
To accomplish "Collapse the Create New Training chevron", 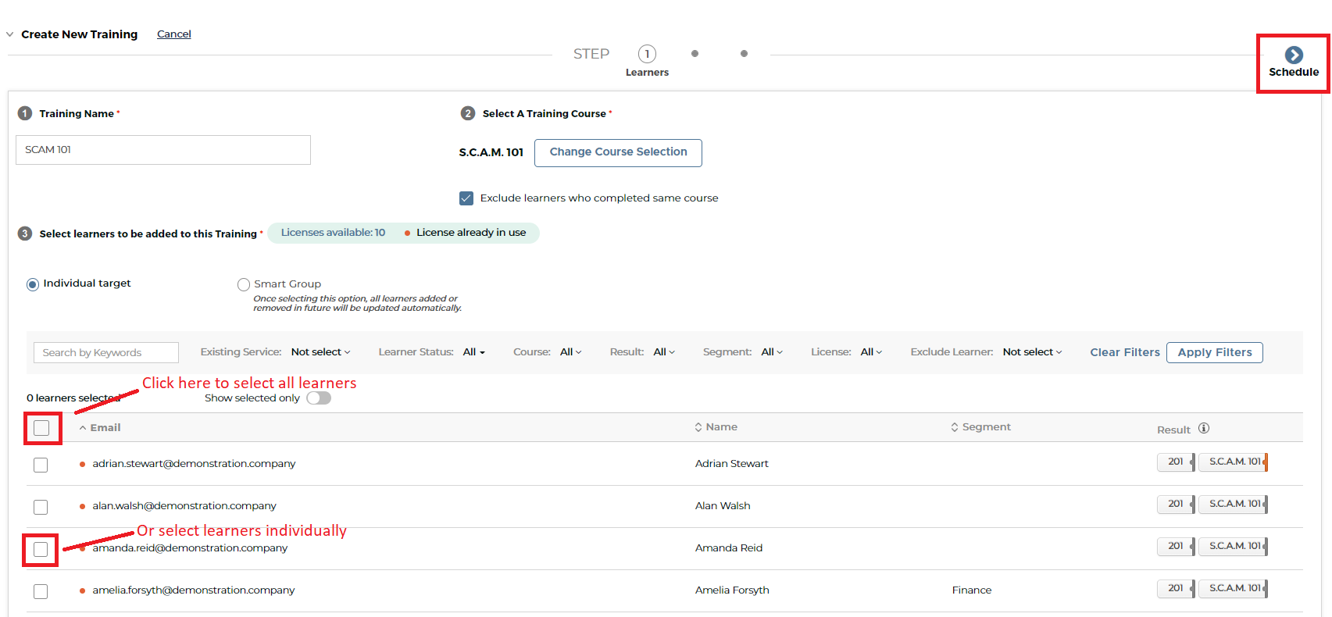I will point(10,34).
